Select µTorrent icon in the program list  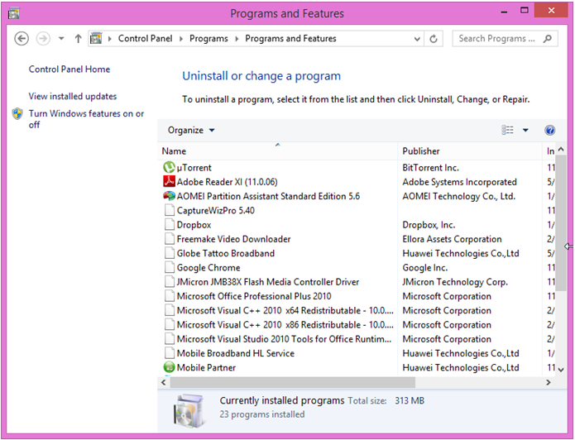169,167
